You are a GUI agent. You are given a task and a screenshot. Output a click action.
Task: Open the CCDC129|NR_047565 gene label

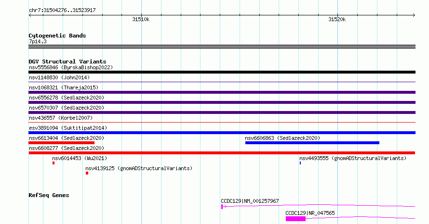pyautogui.click(x=310, y=213)
